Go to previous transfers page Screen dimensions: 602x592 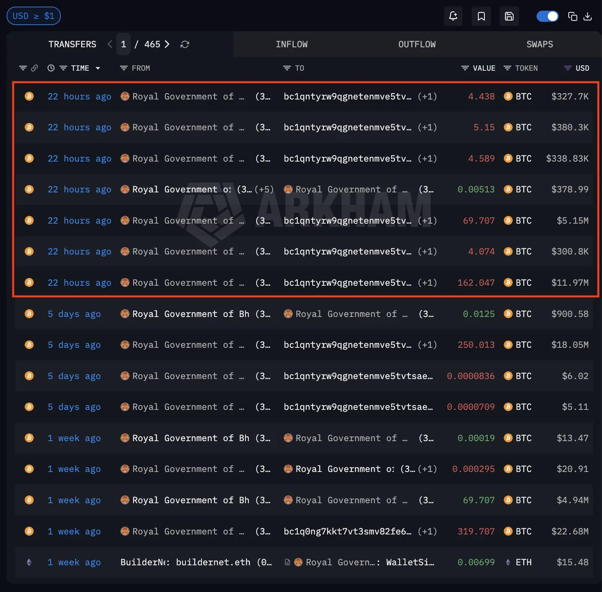(110, 44)
